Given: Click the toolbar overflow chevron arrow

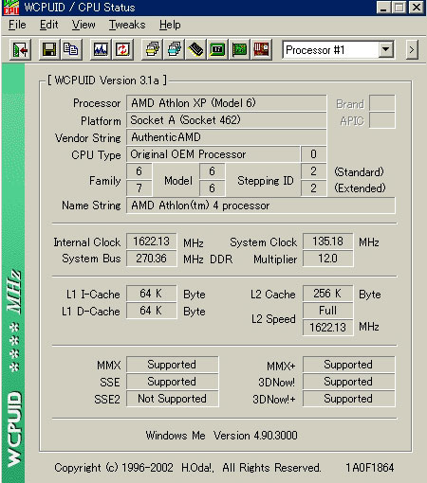Looking at the screenshot, I should pyautogui.click(x=412, y=49).
